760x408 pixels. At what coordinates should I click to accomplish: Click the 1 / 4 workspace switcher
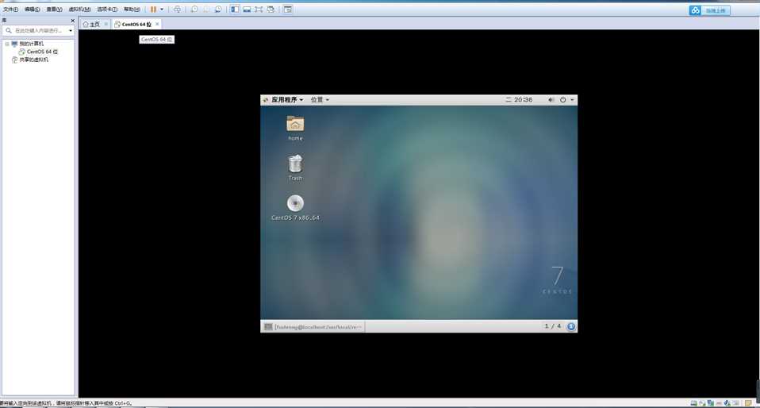point(553,326)
